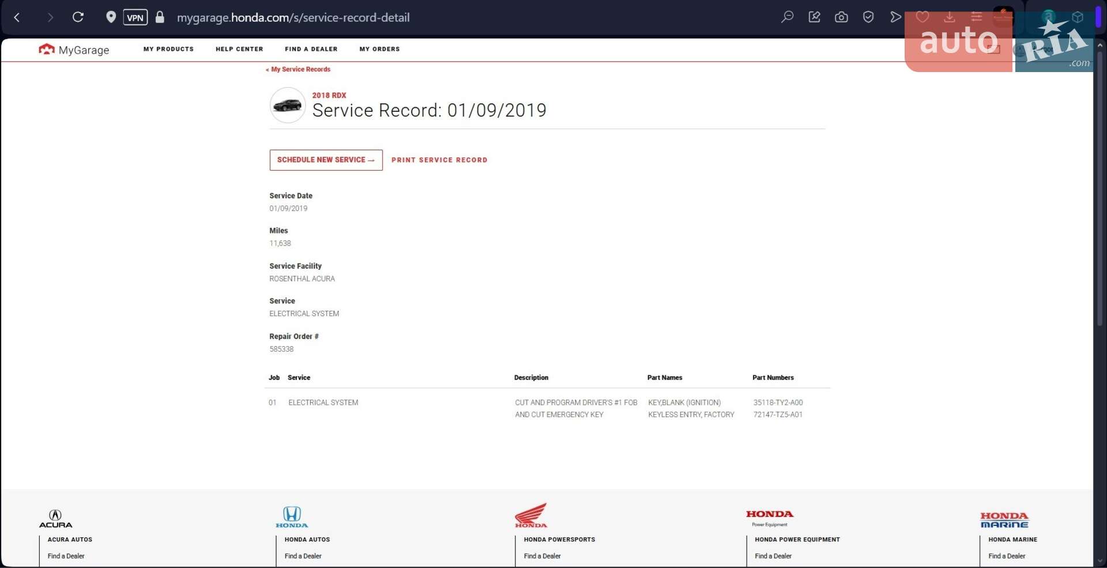
Task: Open the search magnifier icon in toolbar
Action: coord(787,17)
